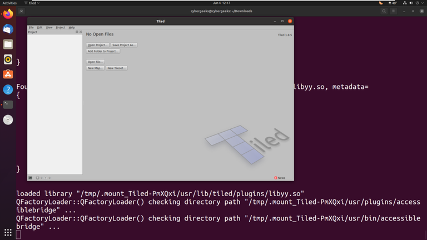The height and width of the screenshot is (240, 427).
Task: Click the Tiled 1.8.5 version label
Action: 285,35
